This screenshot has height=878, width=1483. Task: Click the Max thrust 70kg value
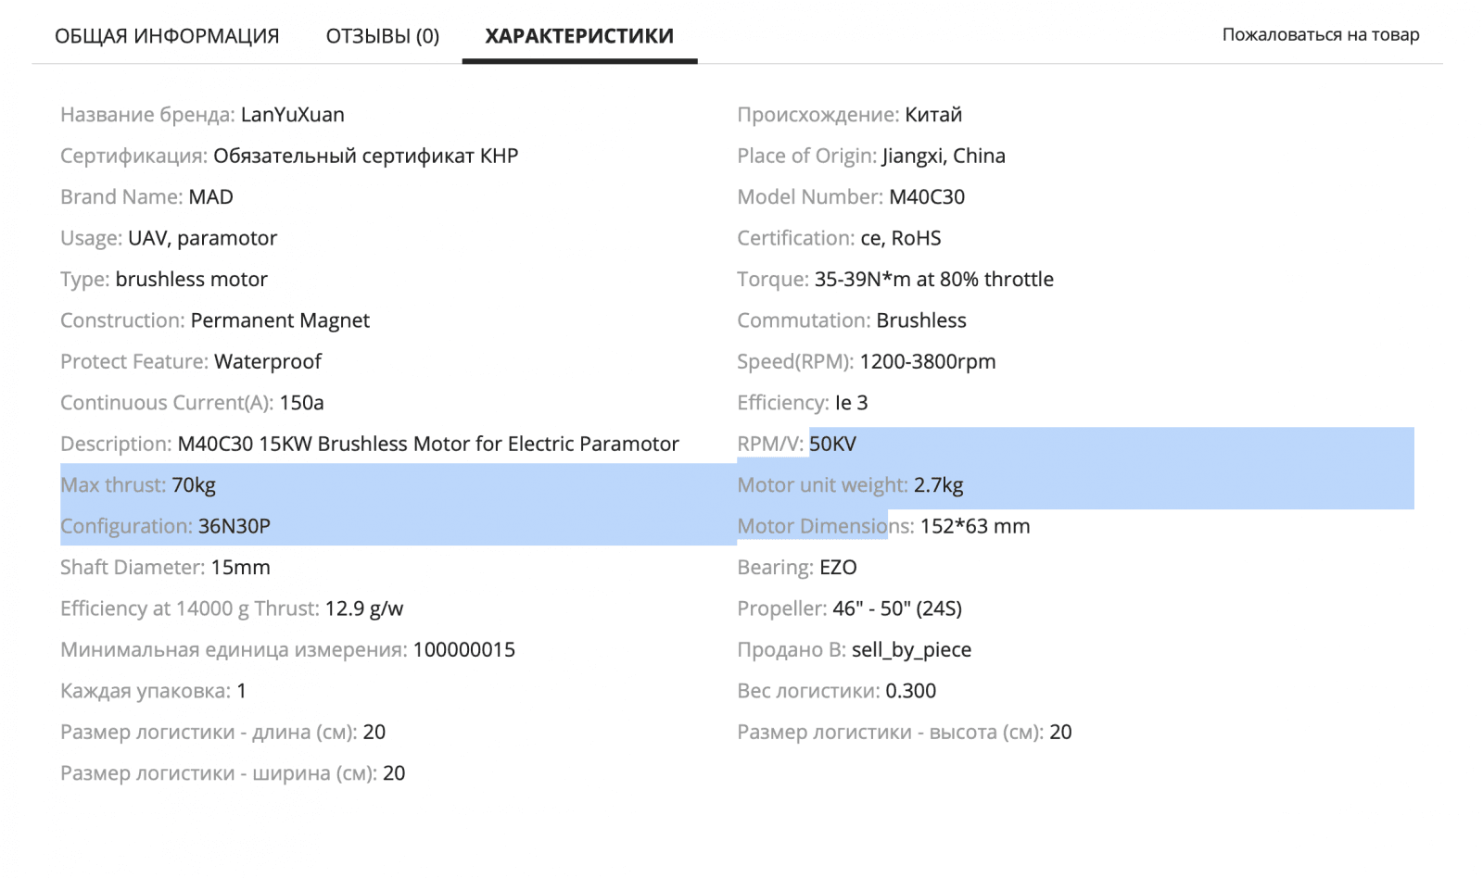[x=194, y=485]
